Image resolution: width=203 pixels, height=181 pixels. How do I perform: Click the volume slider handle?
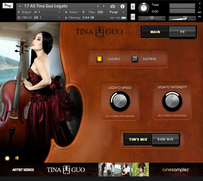click(185, 18)
